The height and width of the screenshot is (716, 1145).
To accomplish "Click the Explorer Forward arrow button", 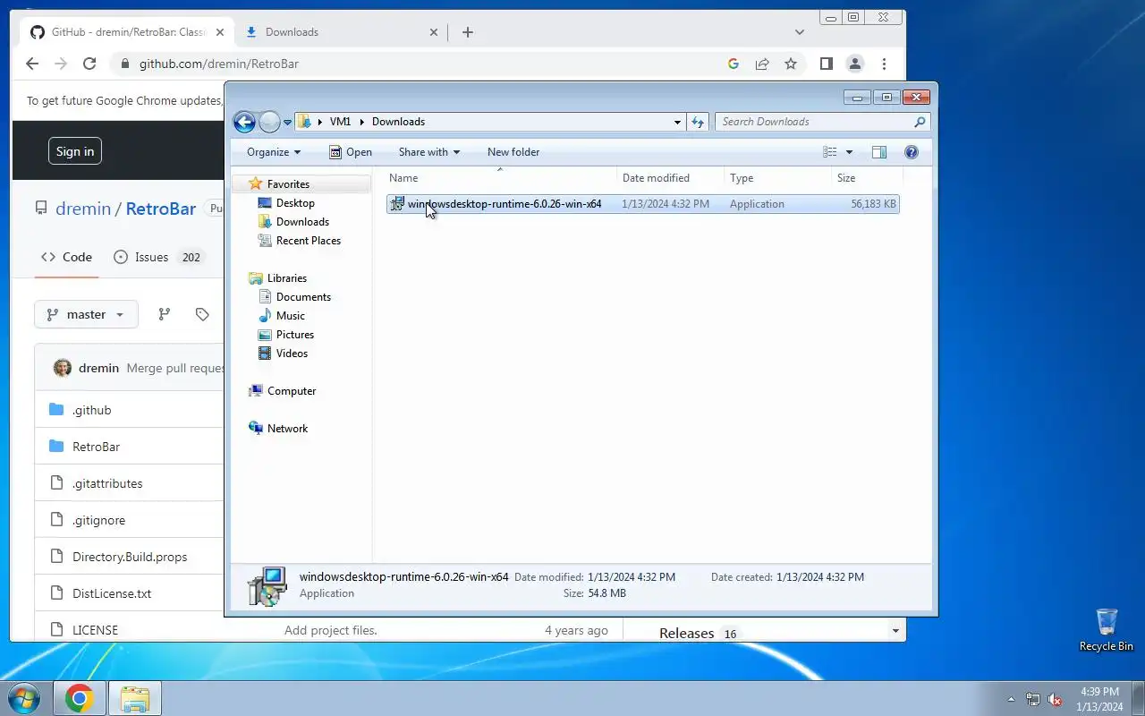I will point(269,122).
